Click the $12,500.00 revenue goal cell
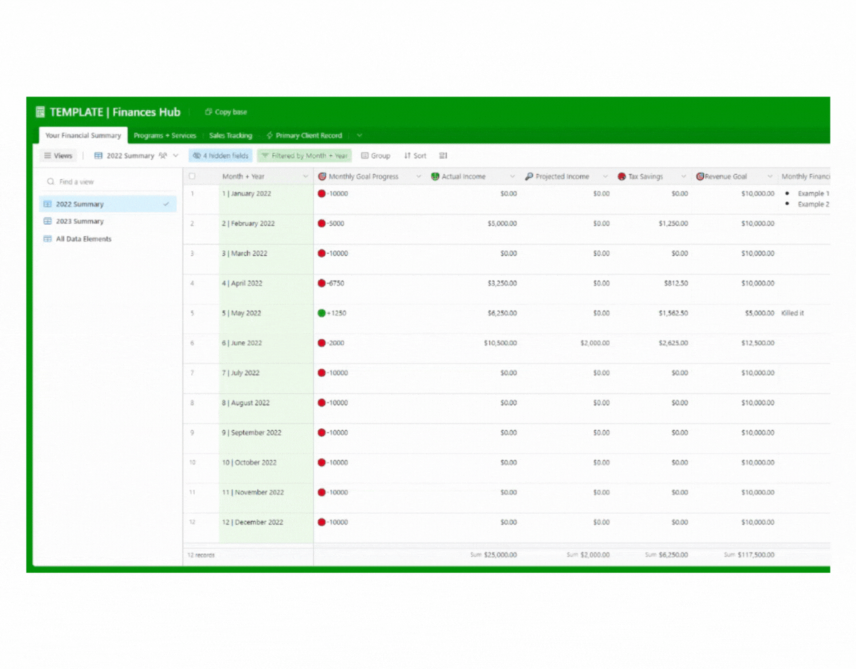The width and height of the screenshot is (856, 669). [x=758, y=343]
